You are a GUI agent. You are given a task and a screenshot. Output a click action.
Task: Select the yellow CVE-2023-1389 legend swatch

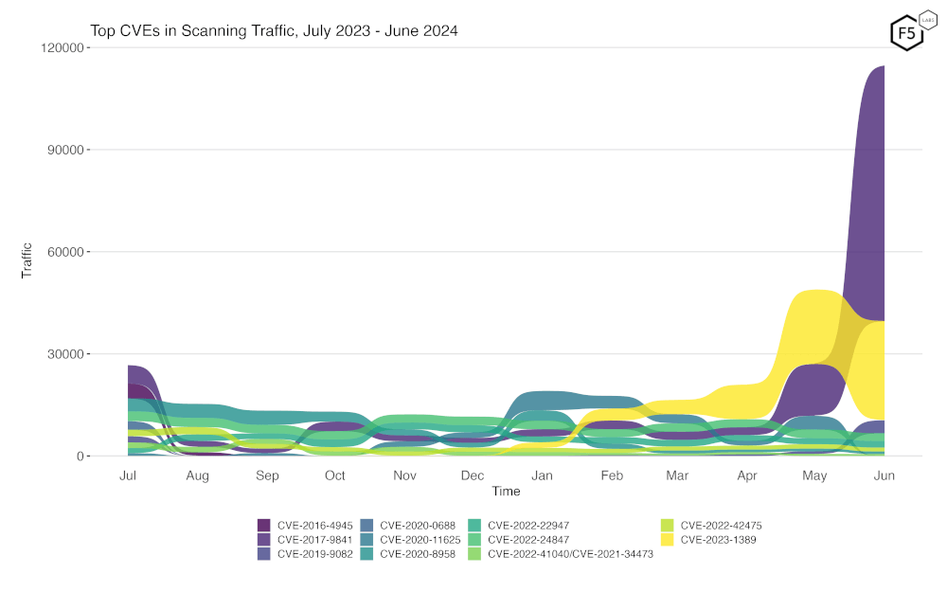pyautogui.click(x=668, y=540)
